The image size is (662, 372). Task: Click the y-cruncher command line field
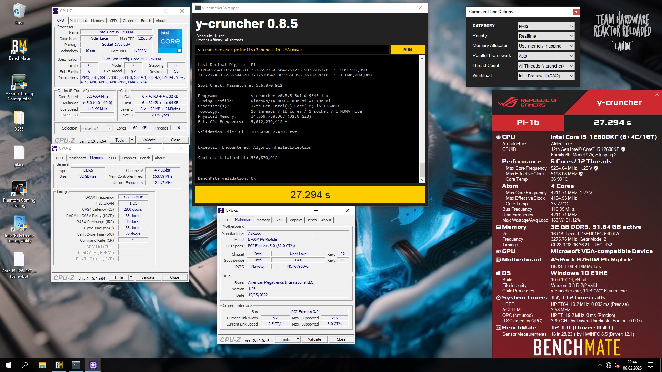click(x=292, y=50)
